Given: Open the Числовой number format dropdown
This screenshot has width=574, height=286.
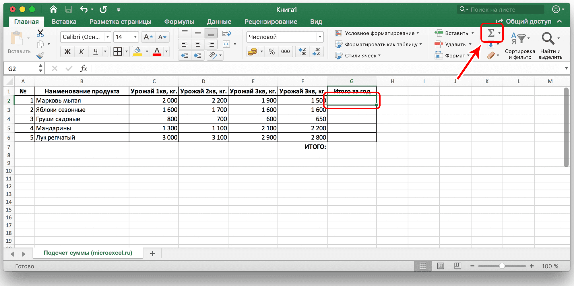Looking at the screenshot, I should click(320, 37).
